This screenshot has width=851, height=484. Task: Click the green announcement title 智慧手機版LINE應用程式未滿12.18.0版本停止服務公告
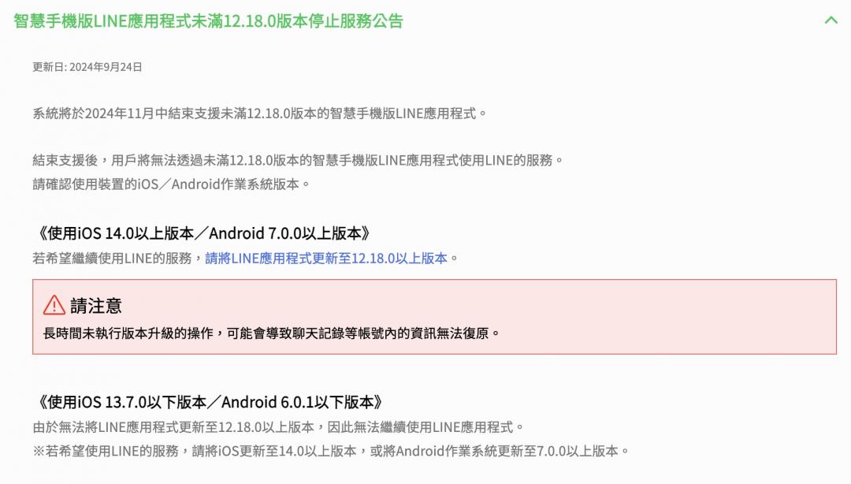208,21
